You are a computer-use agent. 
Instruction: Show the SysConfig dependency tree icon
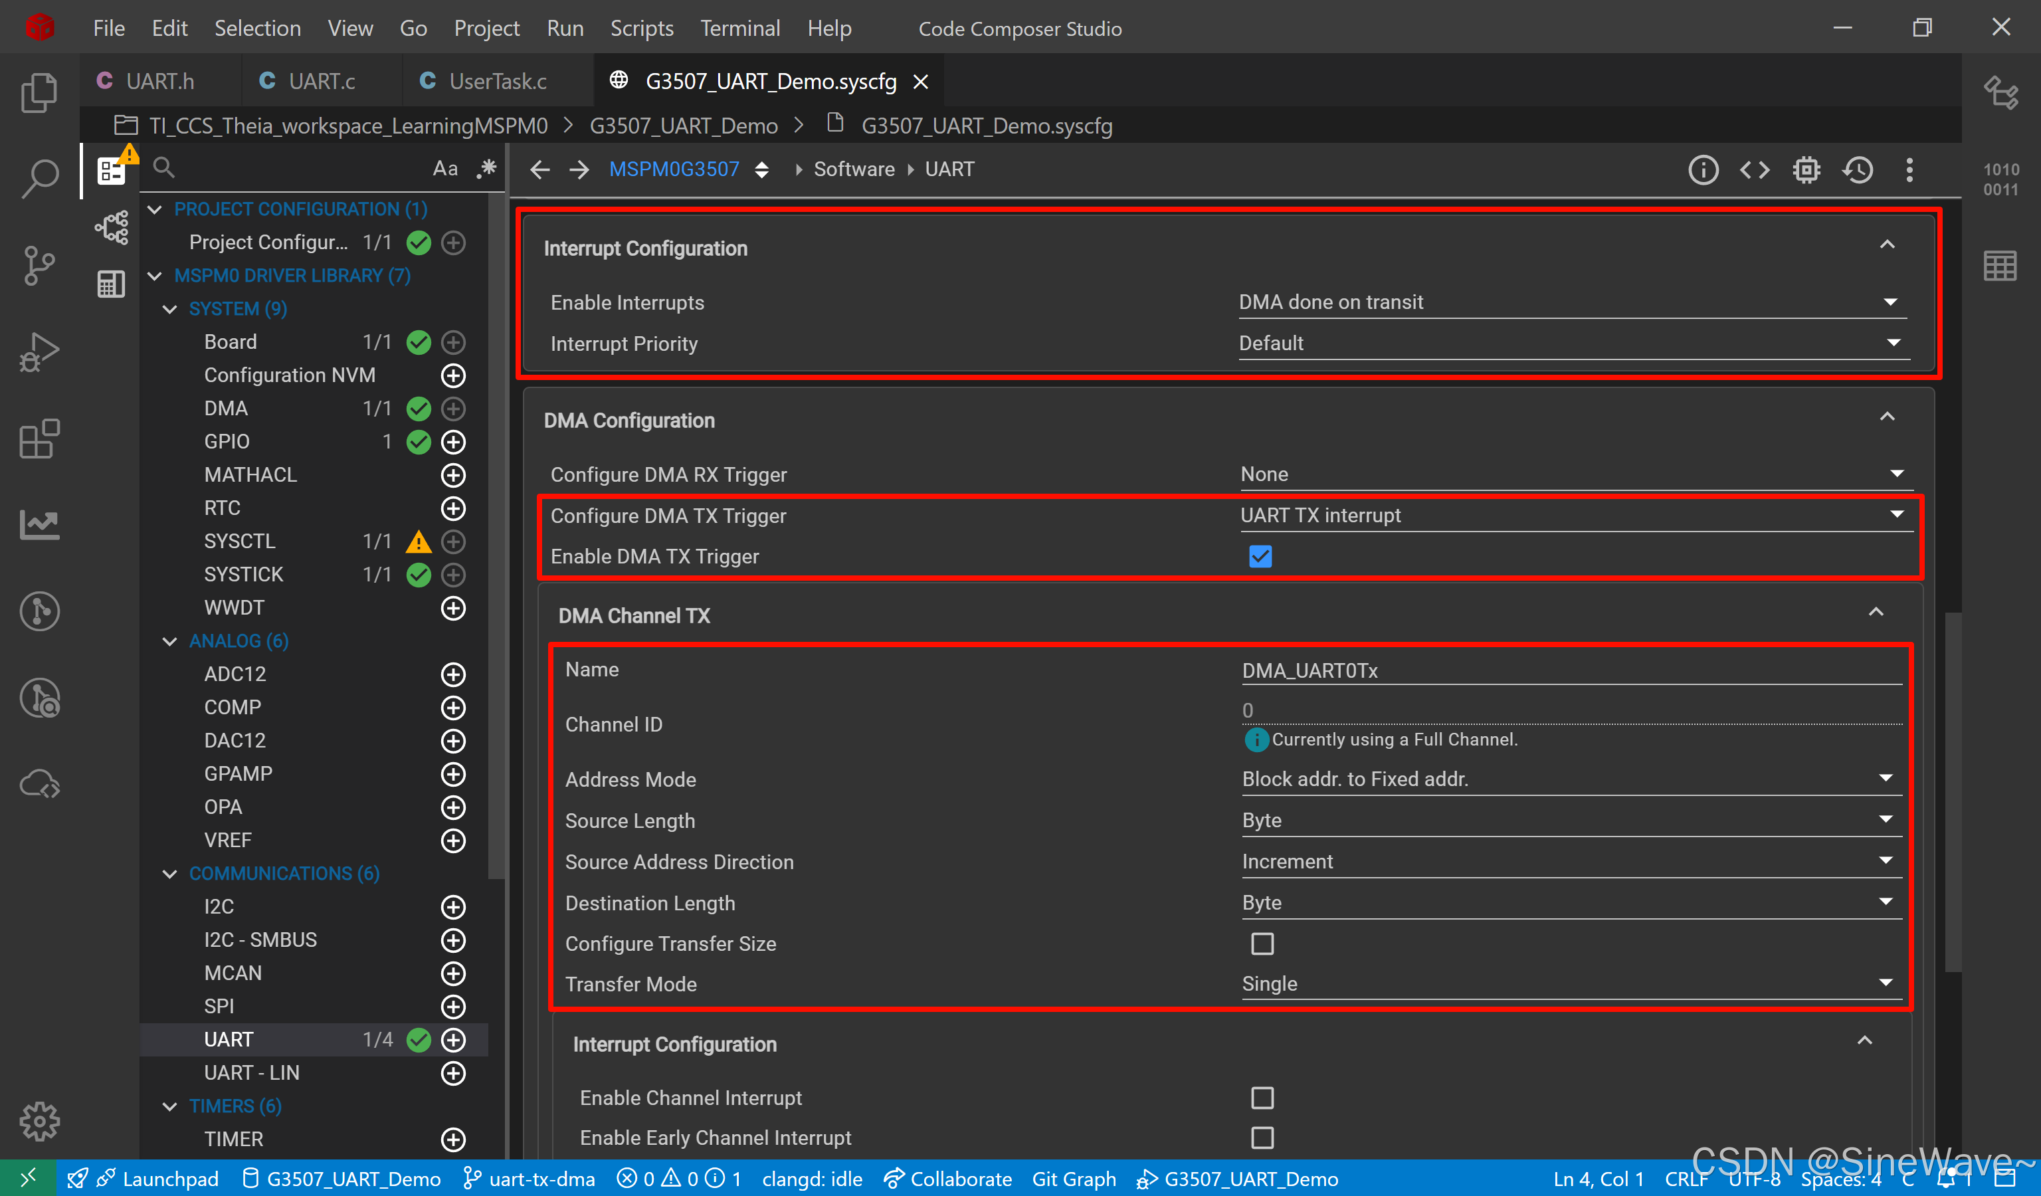coord(111,227)
